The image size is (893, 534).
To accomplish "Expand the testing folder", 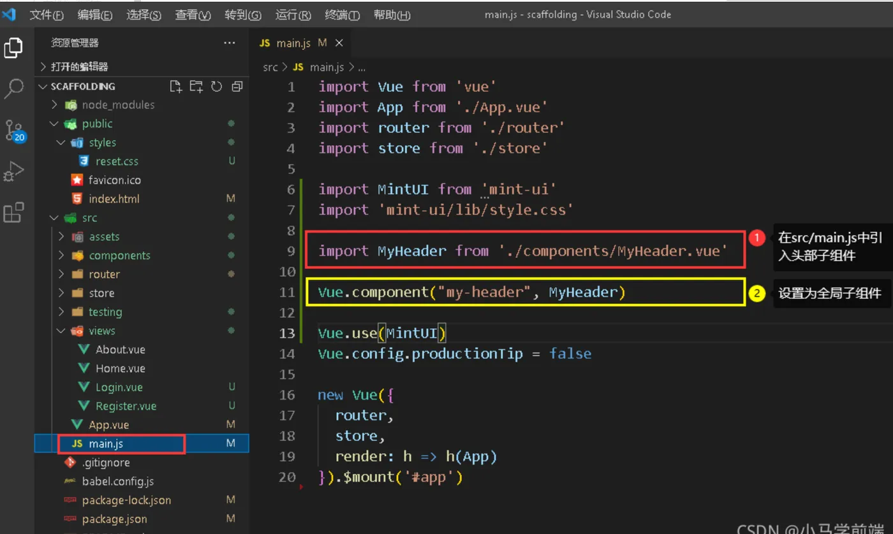I will click(x=61, y=312).
